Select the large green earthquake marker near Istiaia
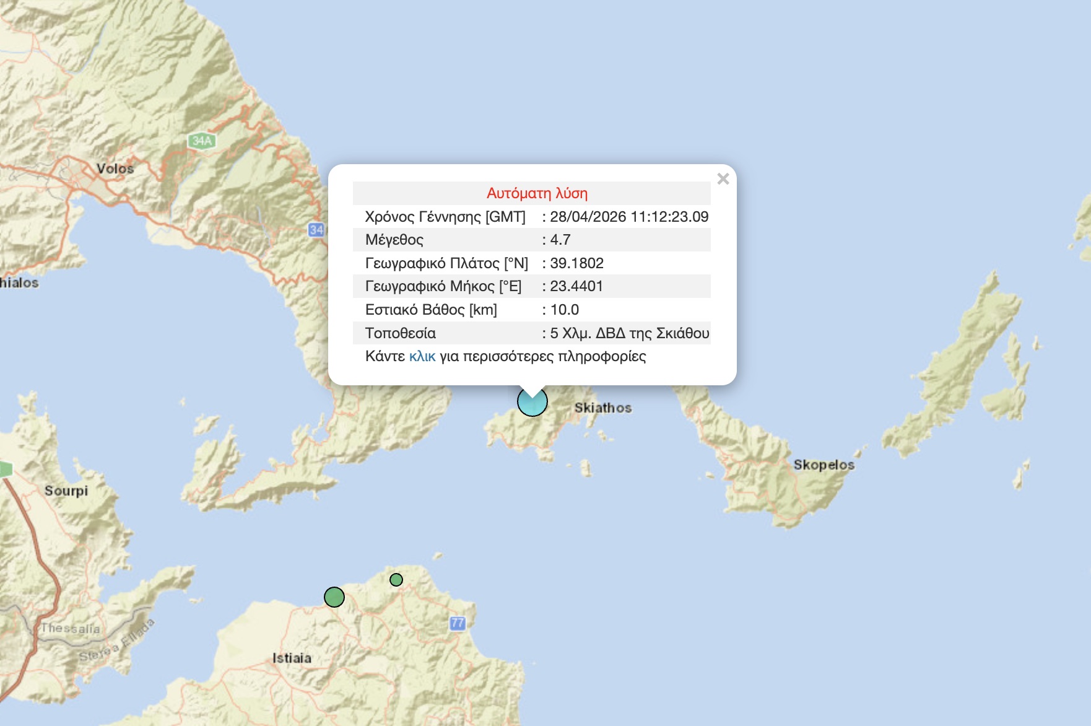Screen dimensions: 1091x726 tap(334, 597)
